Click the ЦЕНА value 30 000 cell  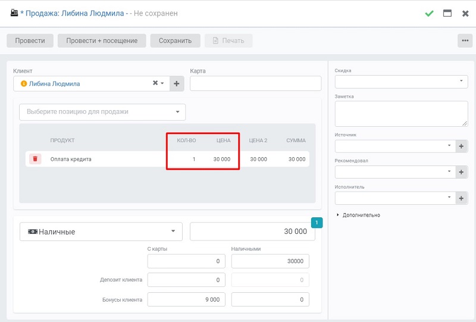221,159
